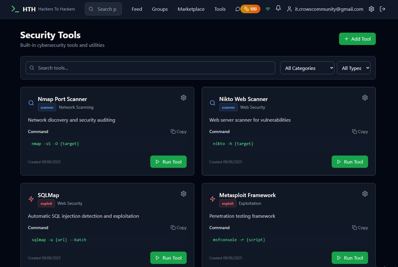Open SQLMap settings gear

point(184,194)
